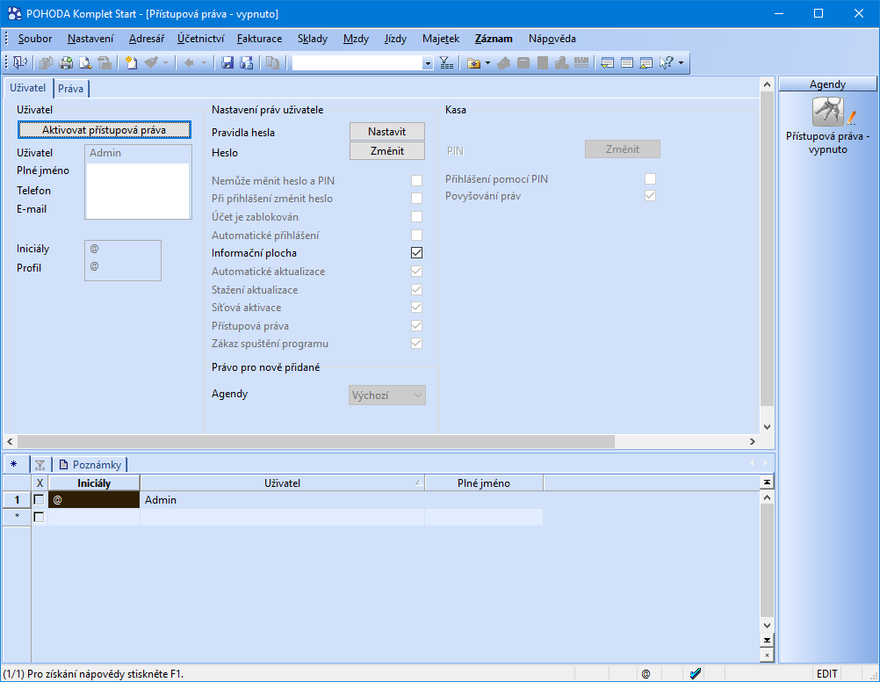
Task: Open the Soubor menu
Action: (x=35, y=39)
